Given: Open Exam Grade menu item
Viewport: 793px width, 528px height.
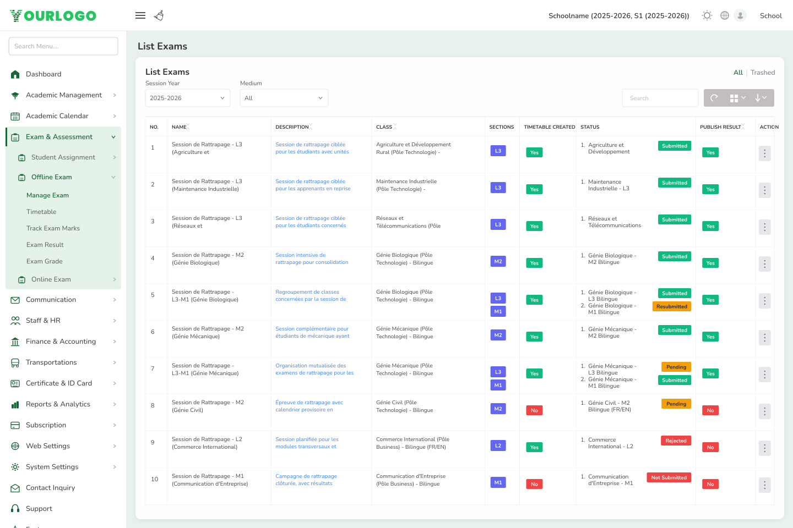Looking at the screenshot, I should point(45,261).
